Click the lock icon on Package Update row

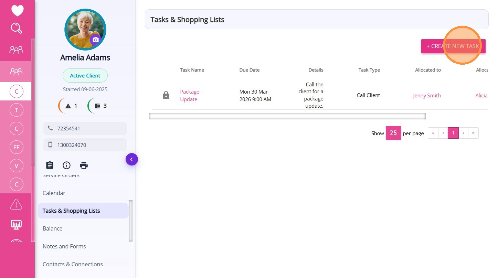pos(166,95)
